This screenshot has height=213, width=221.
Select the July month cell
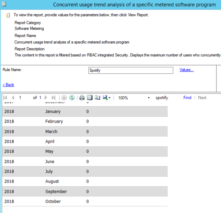[49, 172]
